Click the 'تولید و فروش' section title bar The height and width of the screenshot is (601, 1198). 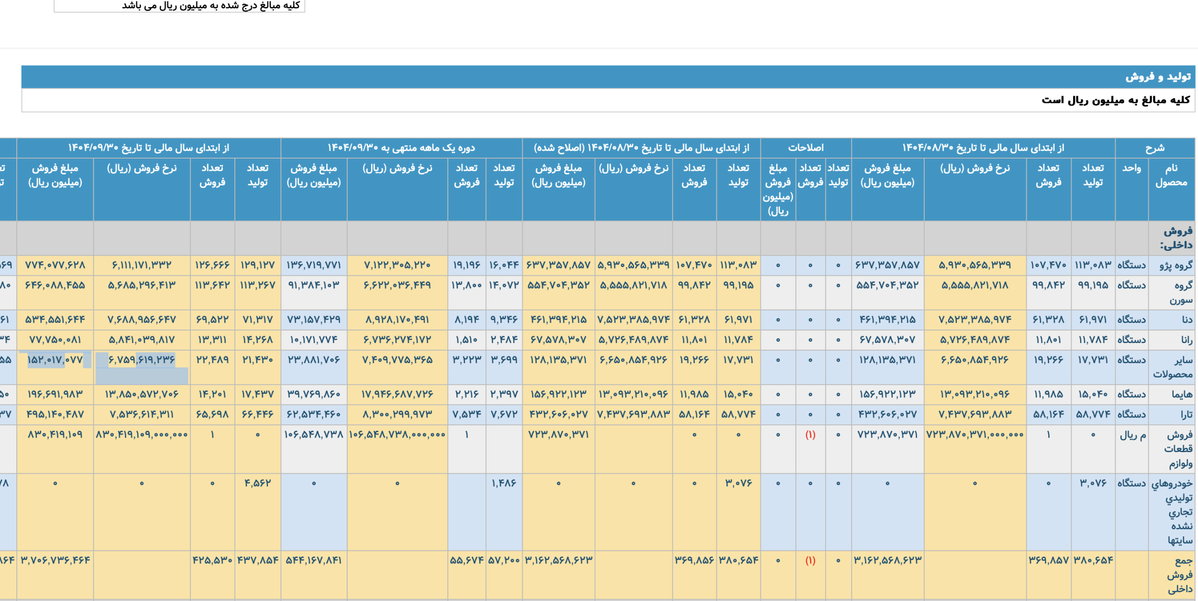click(1157, 77)
